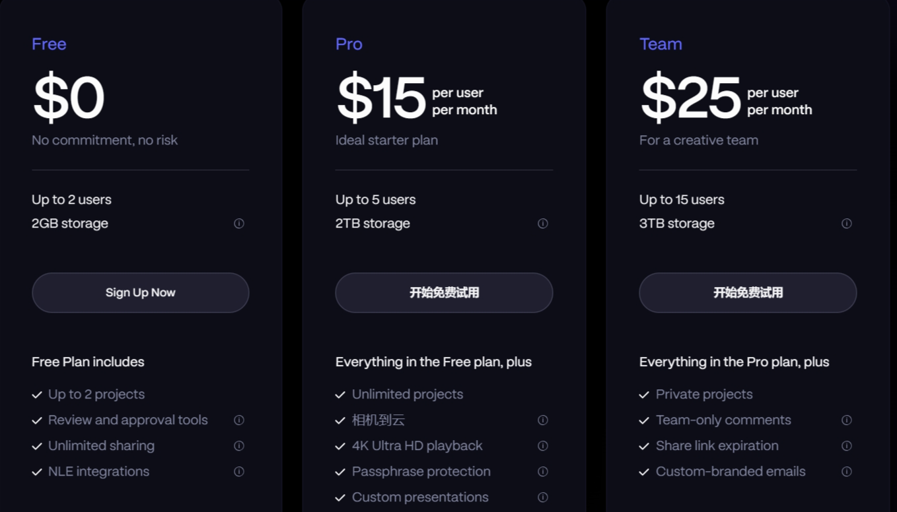This screenshot has height=512, width=897.
Task: Click info icon for 4K Ultra HD playback
Action: coord(543,446)
